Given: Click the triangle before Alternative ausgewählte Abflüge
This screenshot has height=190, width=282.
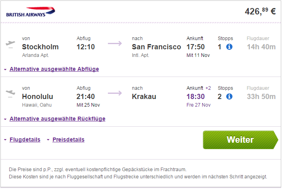Looking at the screenshot, I should pyautogui.click(x=5, y=69).
